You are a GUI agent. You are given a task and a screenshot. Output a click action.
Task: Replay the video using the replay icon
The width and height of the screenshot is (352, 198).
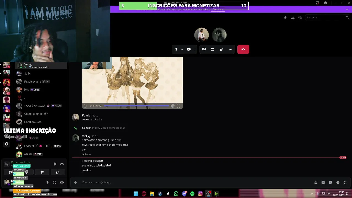(85, 106)
